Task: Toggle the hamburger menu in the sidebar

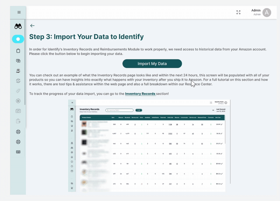Action: (x=19, y=12)
